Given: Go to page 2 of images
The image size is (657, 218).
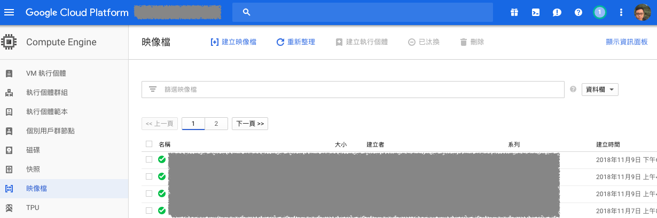Looking at the screenshot, I should click(216, 124).
